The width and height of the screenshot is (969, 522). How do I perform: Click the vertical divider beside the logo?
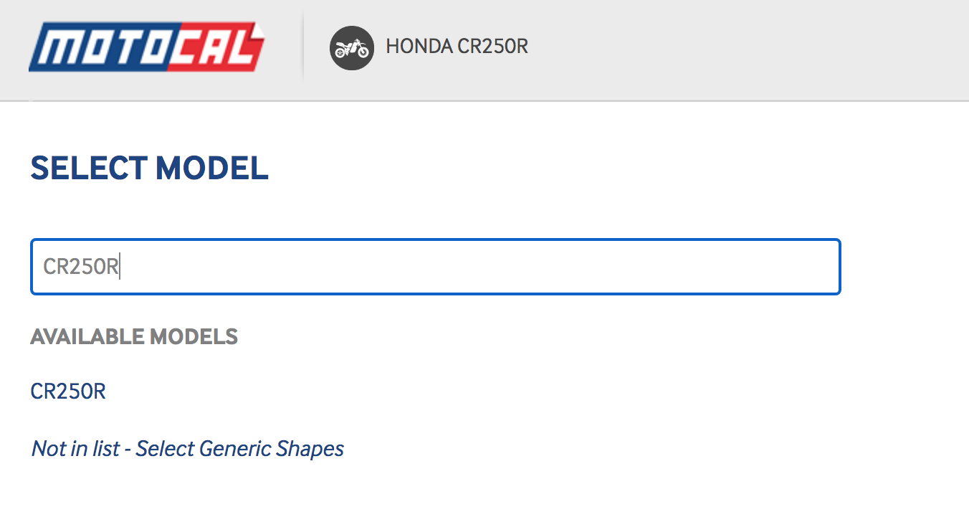coord(303,47)
